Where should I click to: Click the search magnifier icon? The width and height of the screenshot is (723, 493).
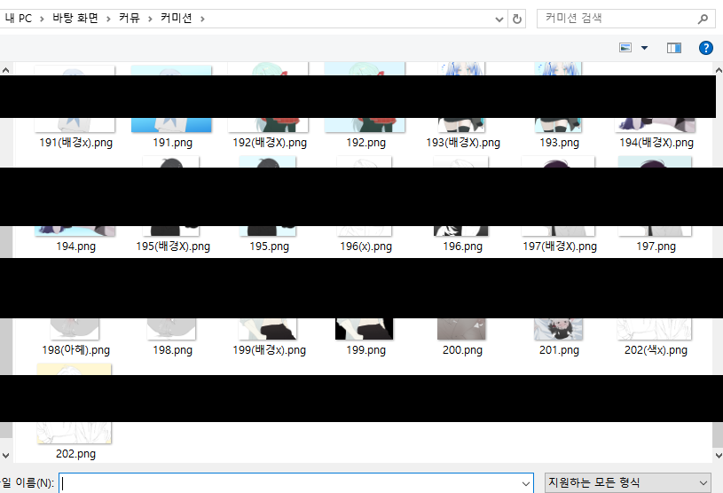point(703,19)
